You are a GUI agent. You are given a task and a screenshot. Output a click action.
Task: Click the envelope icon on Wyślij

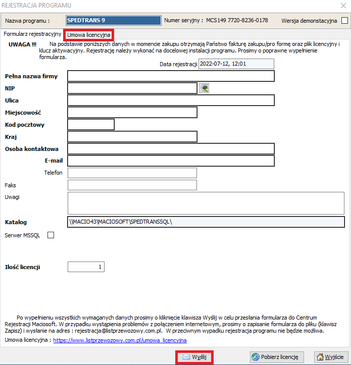tap(186, 357)
